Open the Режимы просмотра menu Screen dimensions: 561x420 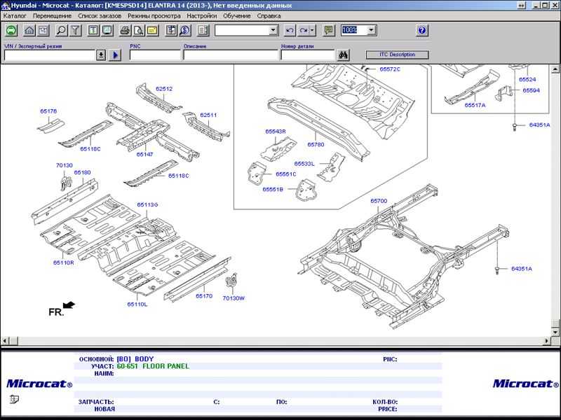pyautogui.click(x=154, y=16)
